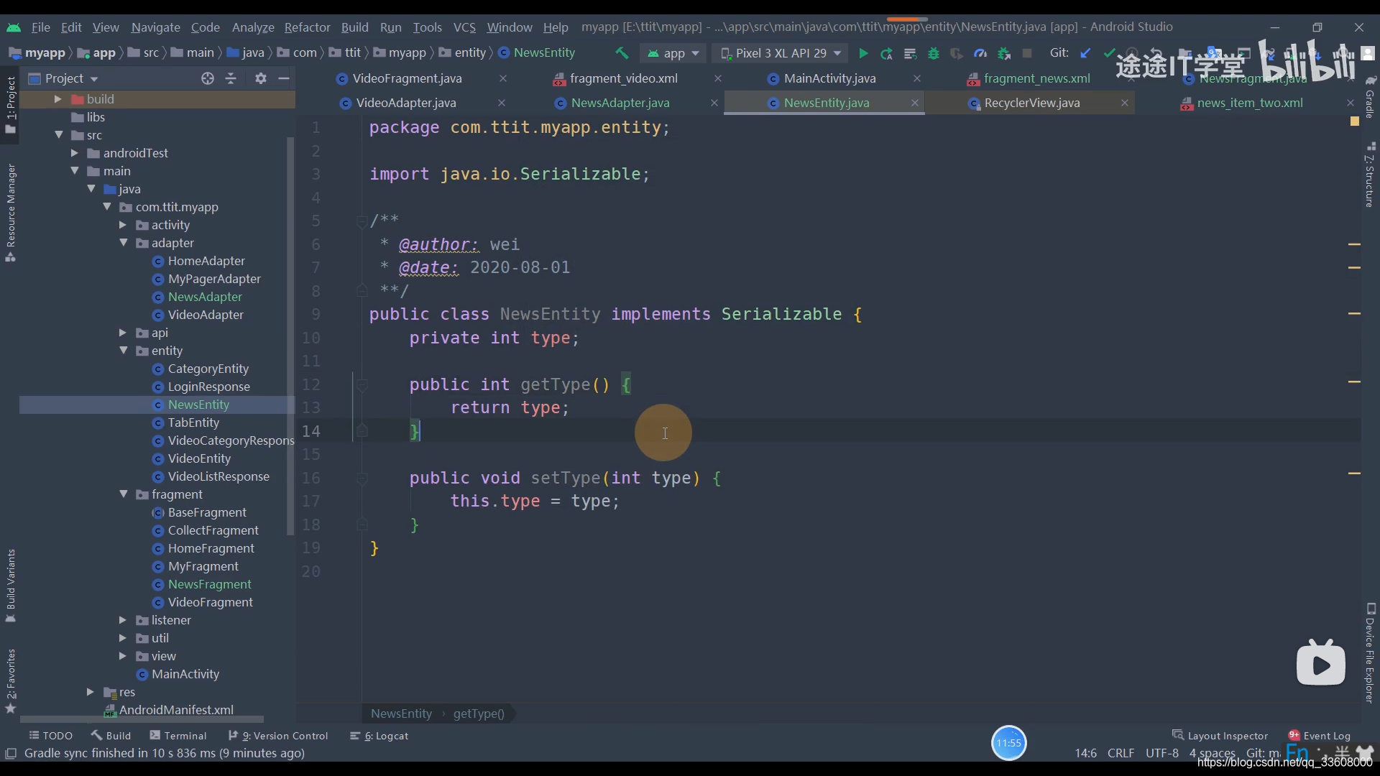The image size is (1380, 776).
Task: Open the Favorites side panel
Action: [10, 680]
